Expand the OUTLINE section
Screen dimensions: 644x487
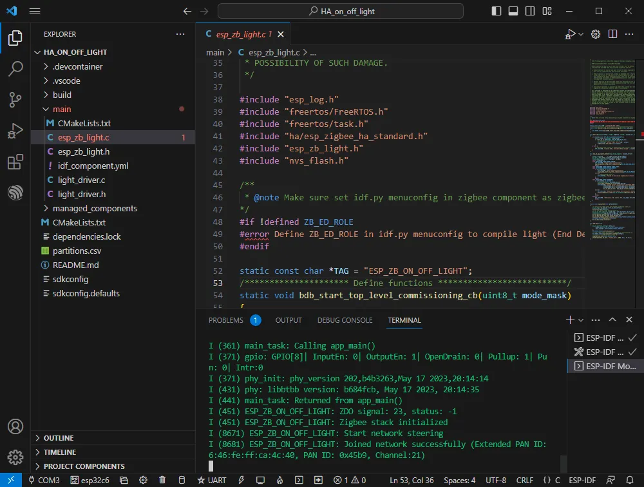(x=58, y=438)
